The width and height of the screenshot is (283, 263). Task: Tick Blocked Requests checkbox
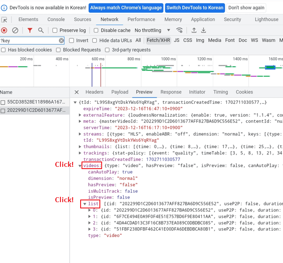point(58,50)
